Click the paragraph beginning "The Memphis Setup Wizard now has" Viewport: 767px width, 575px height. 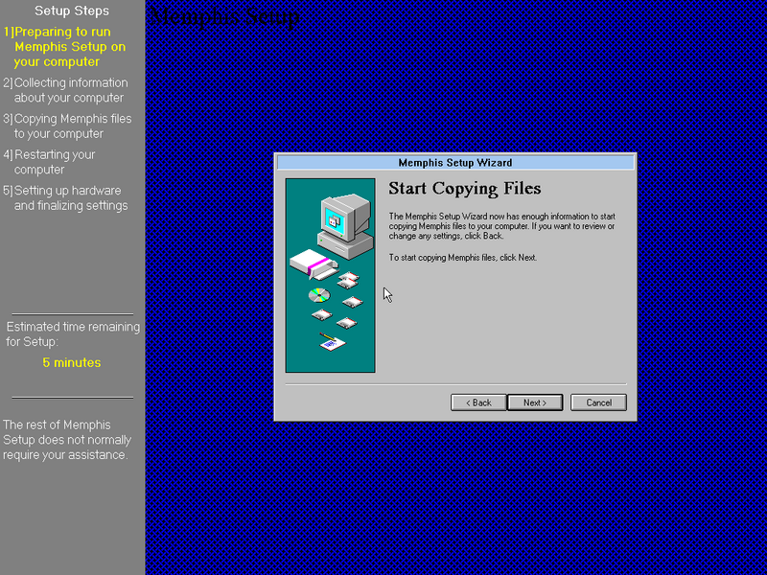coord(501,226)
